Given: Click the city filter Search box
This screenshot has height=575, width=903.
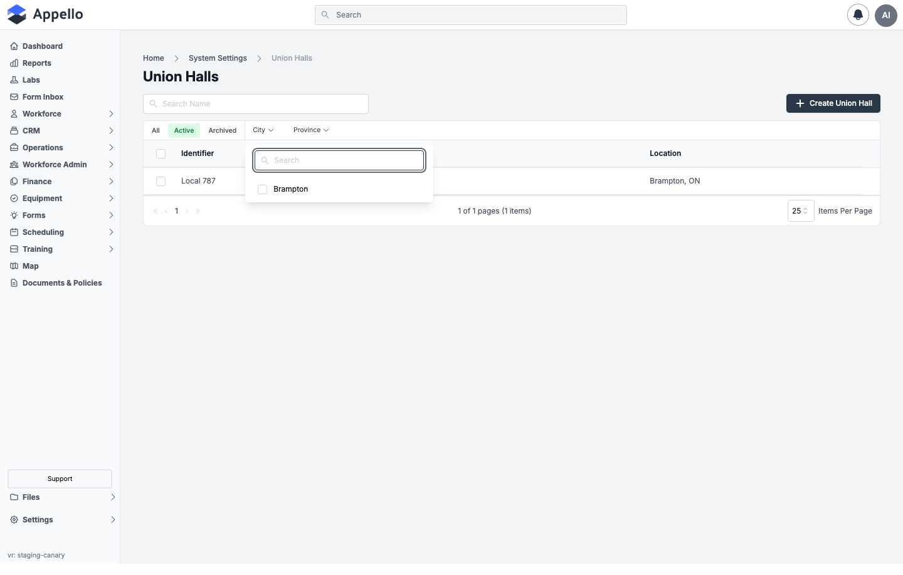Looking at the screenshot, I should point(339,160).
